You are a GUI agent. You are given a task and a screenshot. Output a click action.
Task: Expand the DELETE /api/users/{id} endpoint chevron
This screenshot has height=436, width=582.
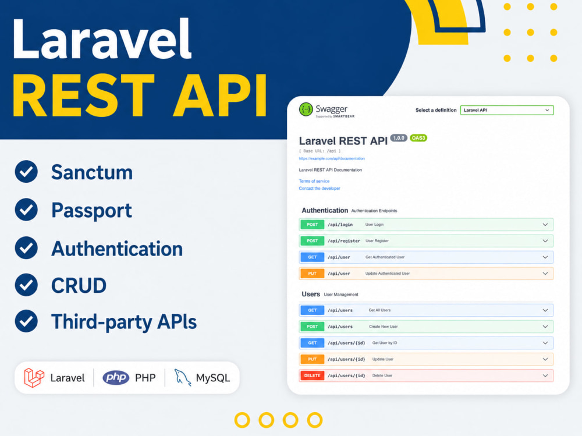[545, 376]
